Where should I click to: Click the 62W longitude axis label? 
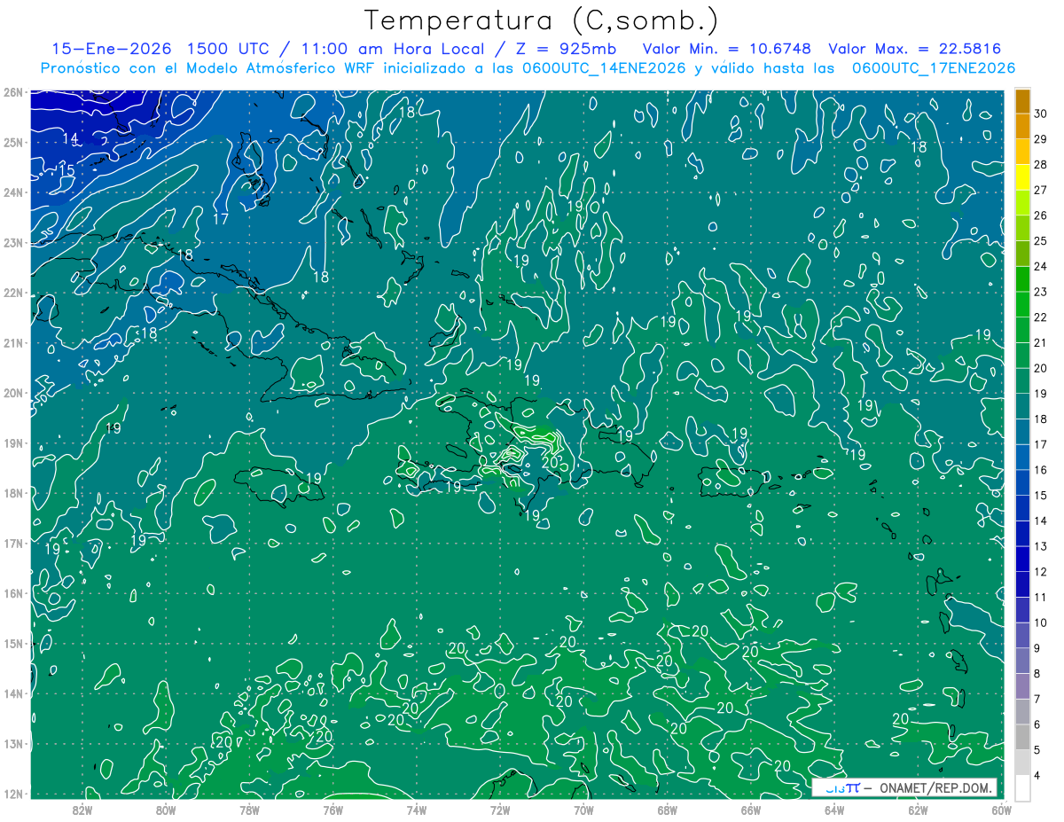(918, 810)
